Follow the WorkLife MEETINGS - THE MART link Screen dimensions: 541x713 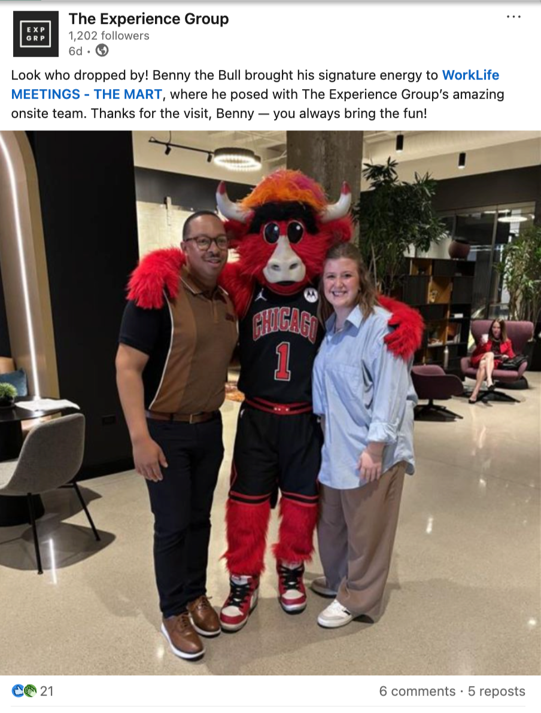point(255,84)
